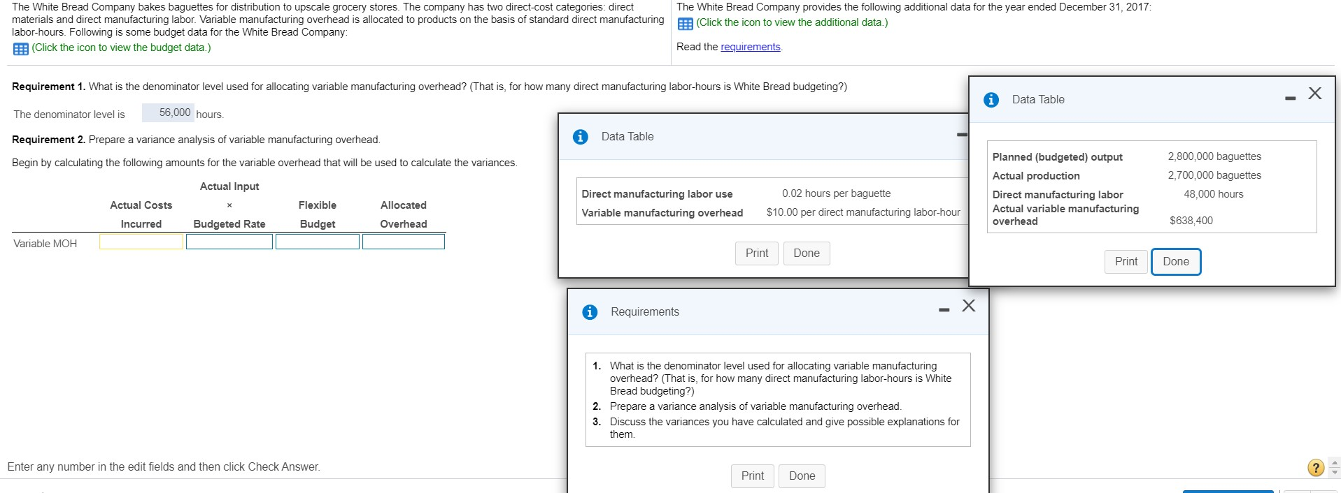Click the help question mark icon
This screenshot has height=493, width=1341.
1316,467
